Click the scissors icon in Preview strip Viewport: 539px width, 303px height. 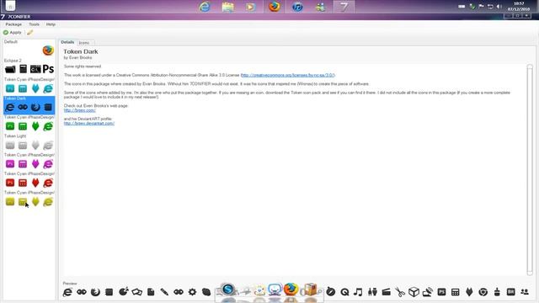tap(400, 292)
